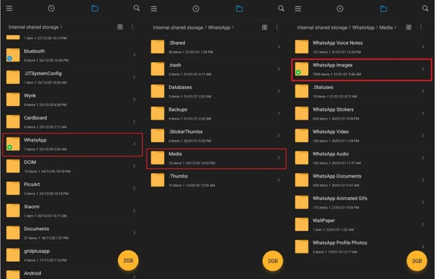Image resolution: width=435 pixels, height=279 pixels.
Task: Tap the PicsArt folder icon
Action: (13, 188)
